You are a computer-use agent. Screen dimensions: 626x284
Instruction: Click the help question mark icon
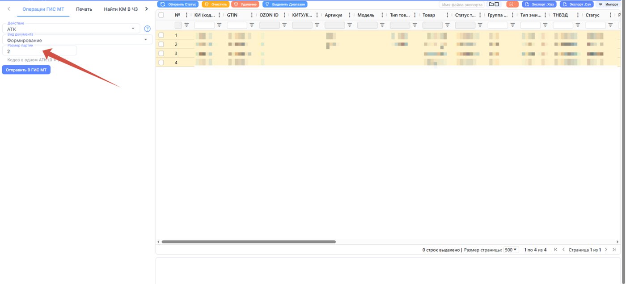(147, 29)
